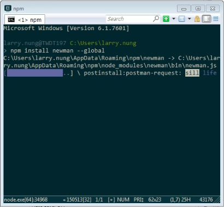
Task: Click the 62x23 size status entry
Action: (155, 199)
